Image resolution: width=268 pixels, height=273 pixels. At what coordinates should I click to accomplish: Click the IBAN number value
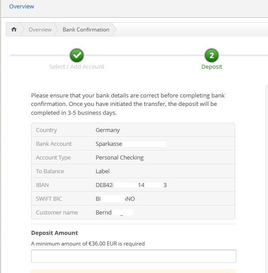click(131, 185)
